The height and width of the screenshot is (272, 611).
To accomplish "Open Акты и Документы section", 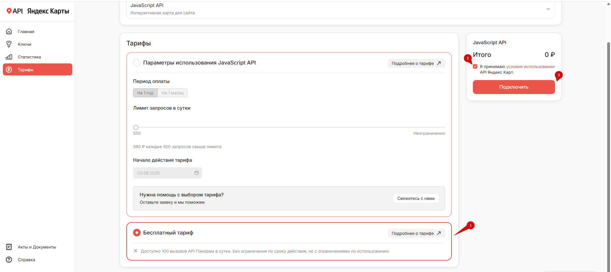I will (38, 247).
